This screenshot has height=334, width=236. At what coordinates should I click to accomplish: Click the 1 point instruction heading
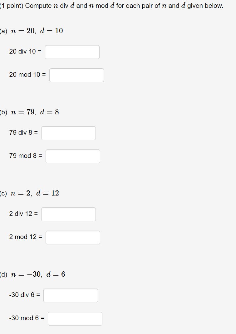click(x=111, y=5)
